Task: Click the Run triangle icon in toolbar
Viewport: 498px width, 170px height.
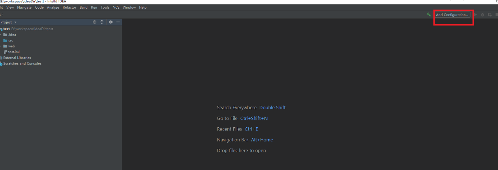Action: 476,14
